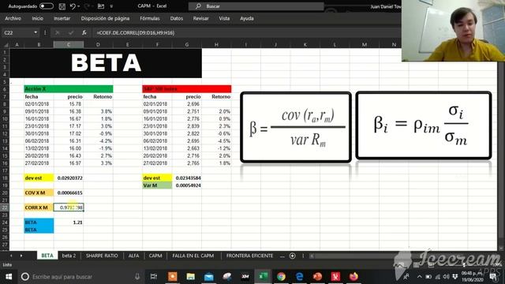Viewport: 505px width, 284px height.
Task: Select column C header
Action: 69,45
